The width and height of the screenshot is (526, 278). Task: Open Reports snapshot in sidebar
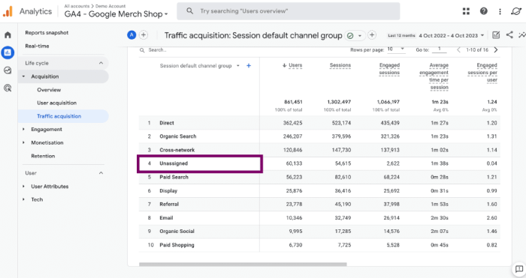[47, 33]
